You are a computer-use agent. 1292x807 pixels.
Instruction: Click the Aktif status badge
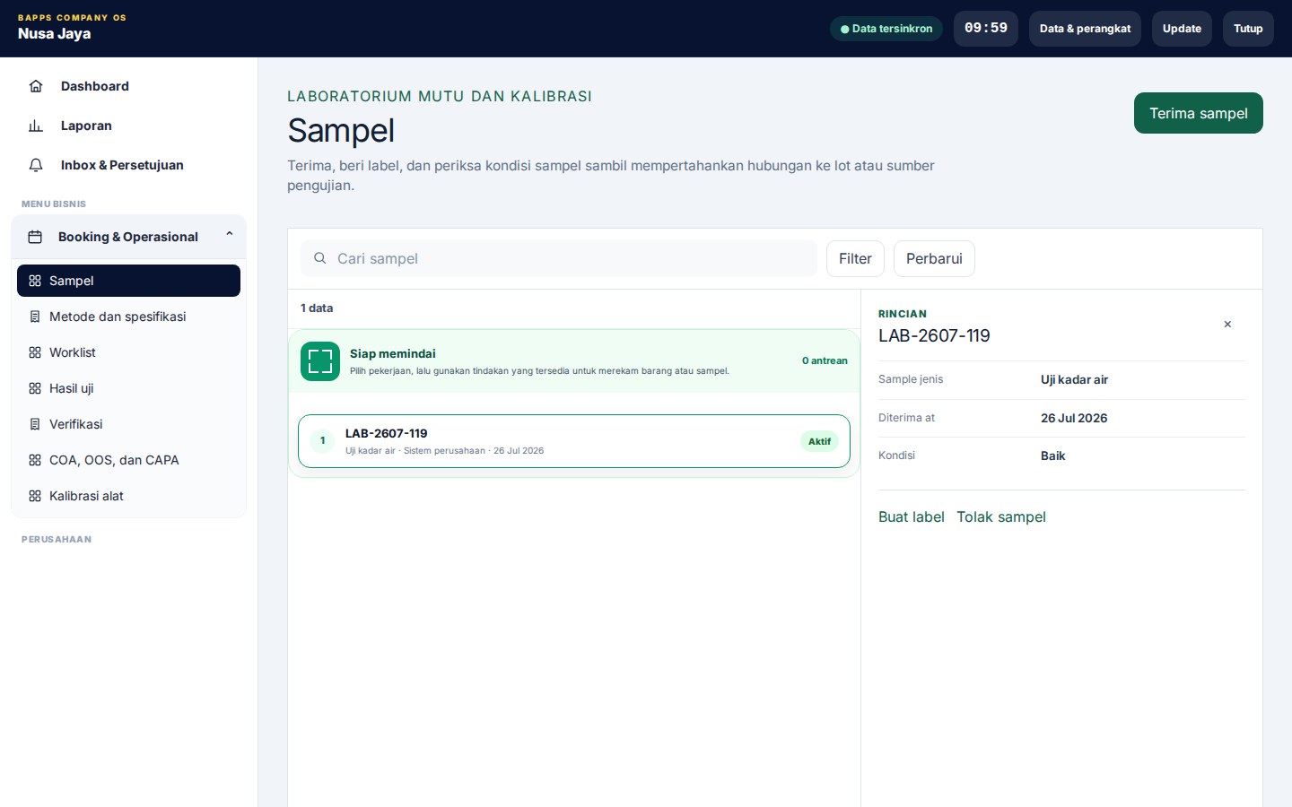[819, 441]
